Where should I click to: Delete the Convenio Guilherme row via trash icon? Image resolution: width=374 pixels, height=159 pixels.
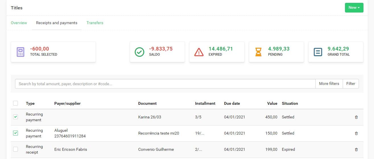(x=356, y=150)
